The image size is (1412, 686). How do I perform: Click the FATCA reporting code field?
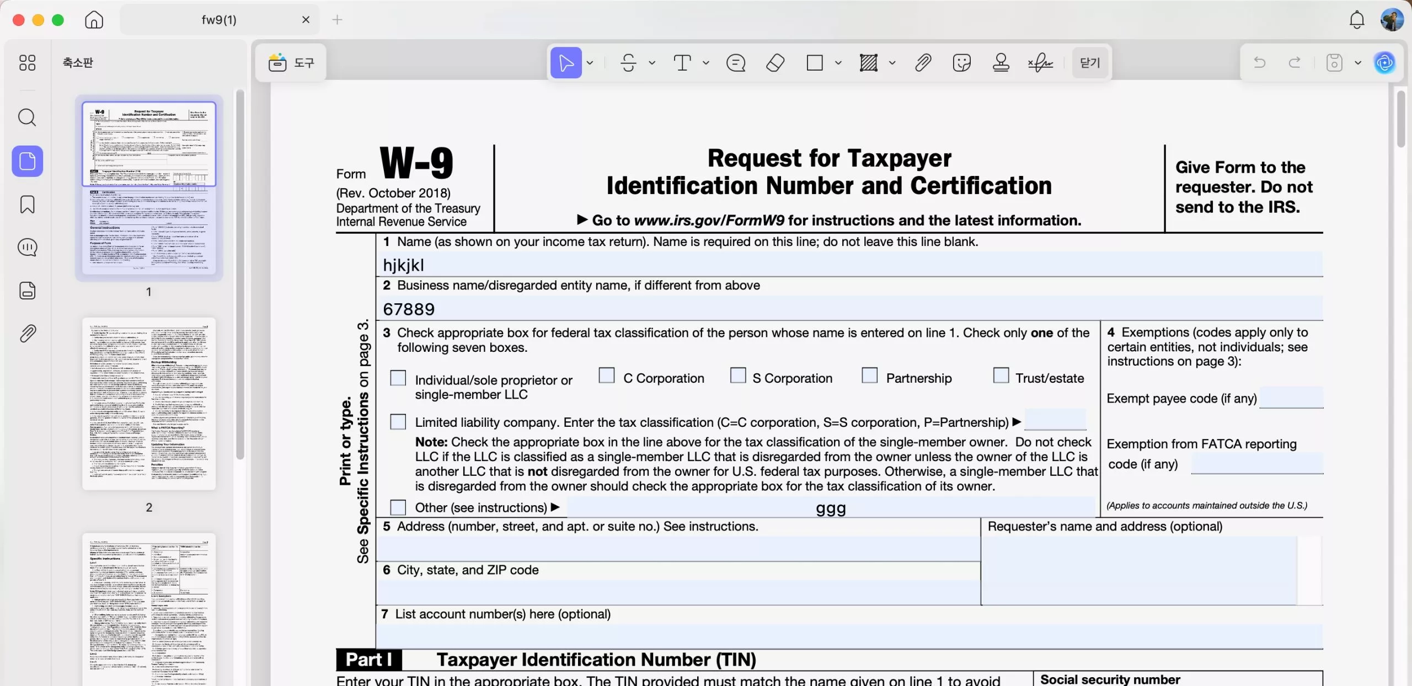coord(1257,463)
